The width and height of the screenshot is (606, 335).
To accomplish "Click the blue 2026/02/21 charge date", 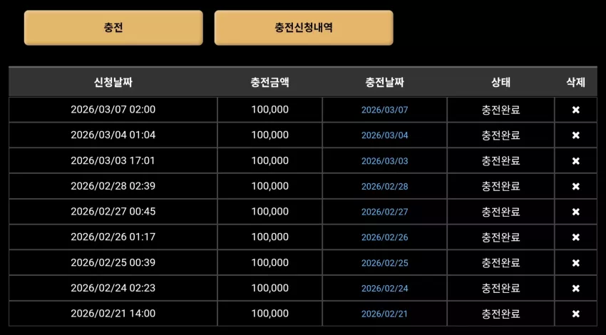I will point(384,314).
